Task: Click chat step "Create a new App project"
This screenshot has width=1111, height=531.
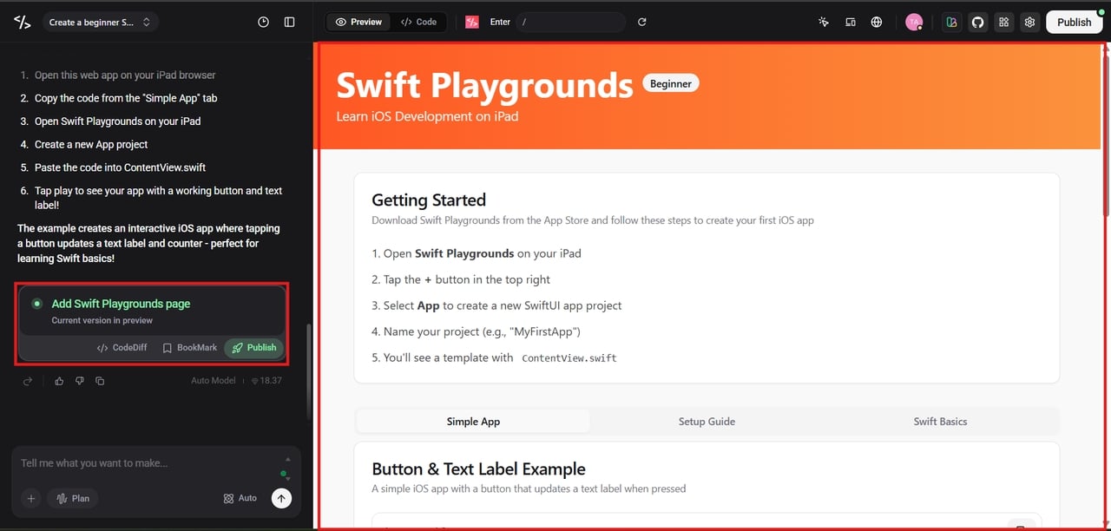Action: pyautogui.click(x=91, y=145)
